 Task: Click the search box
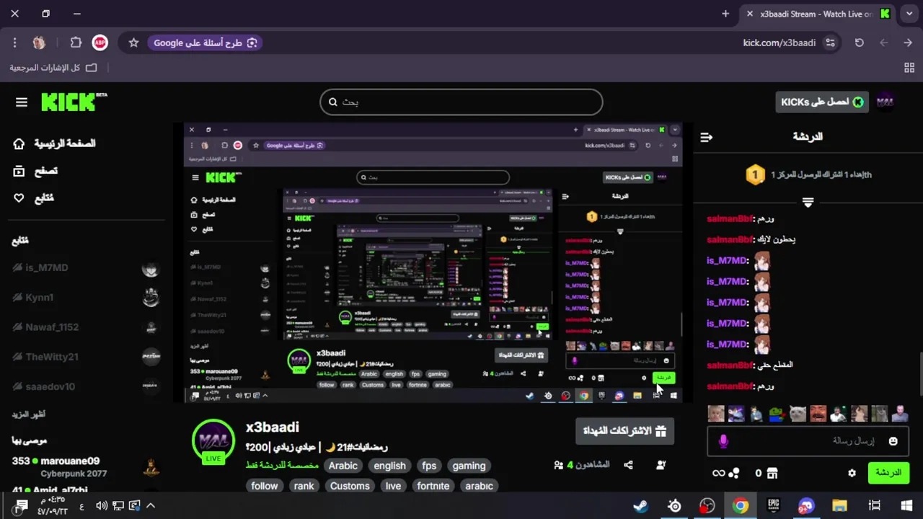[461, 102]
